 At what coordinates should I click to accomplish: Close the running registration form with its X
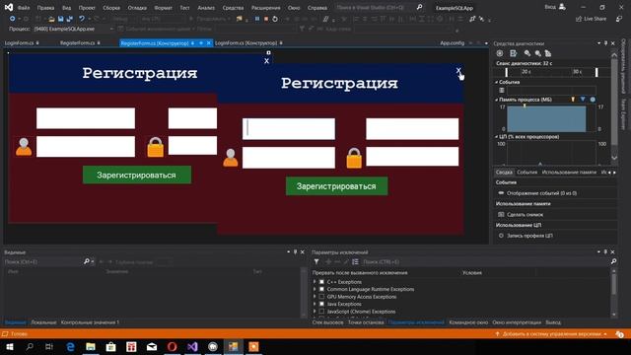click(x=458, y=71)
